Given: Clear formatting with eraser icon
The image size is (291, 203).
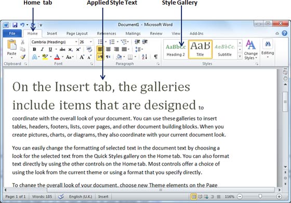Looking at the screenshot, I should point(89,49).
